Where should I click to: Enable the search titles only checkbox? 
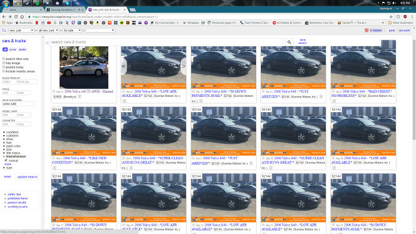click(x=4, y=59)
